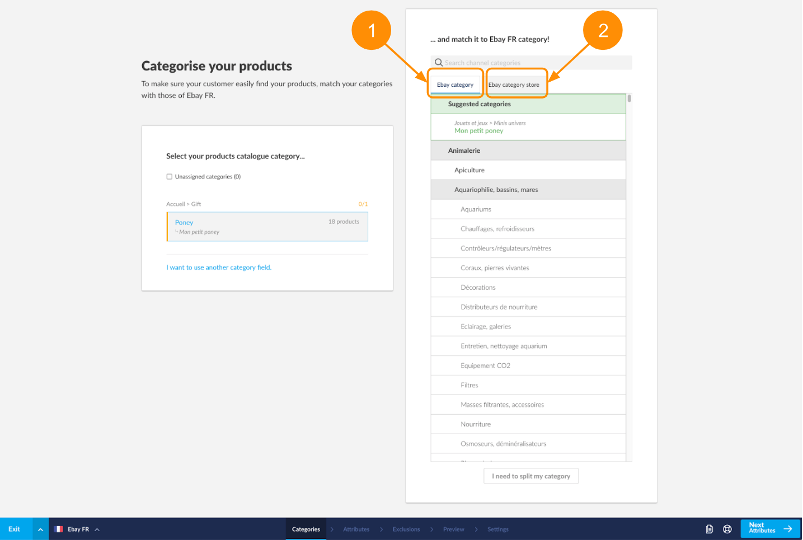Switch to Ebay category store tab
803x540 pixels.
[x=514, y=85]
